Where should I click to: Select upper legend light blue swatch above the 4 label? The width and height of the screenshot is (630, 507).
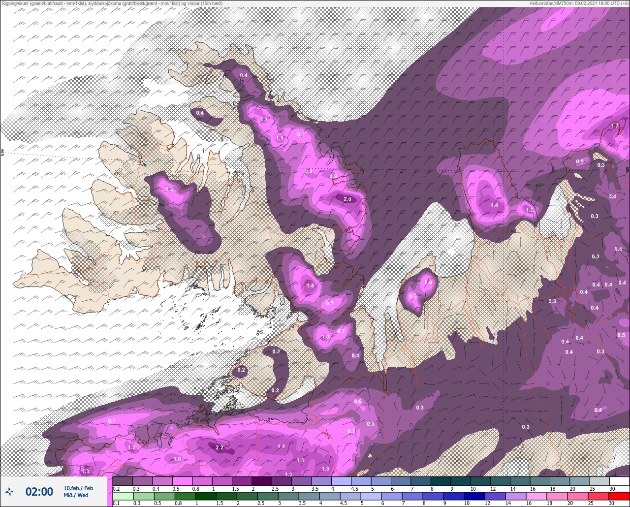[341, 481]
